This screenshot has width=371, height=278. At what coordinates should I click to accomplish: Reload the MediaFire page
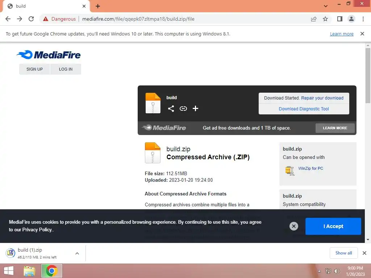click(x=31, y=19)
